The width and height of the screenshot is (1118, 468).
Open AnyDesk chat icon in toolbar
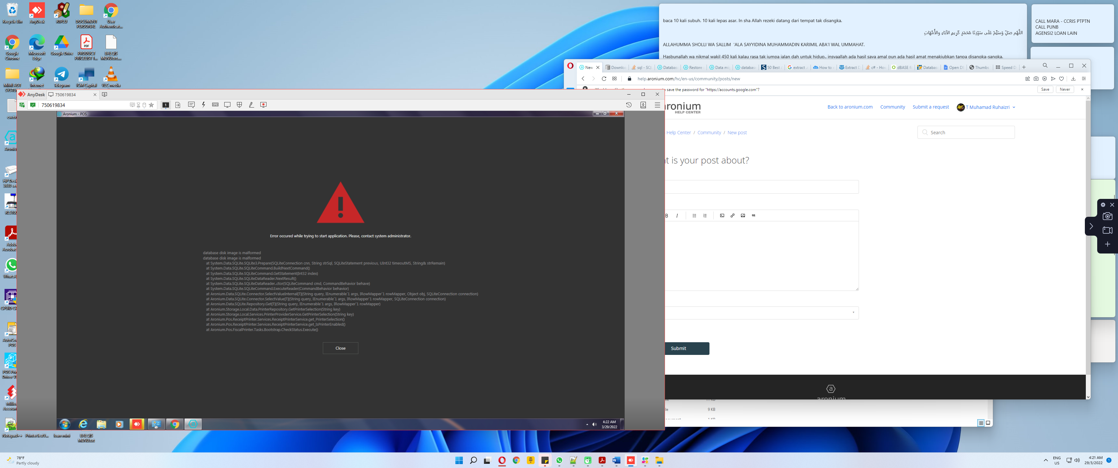[x=191, y=105]
